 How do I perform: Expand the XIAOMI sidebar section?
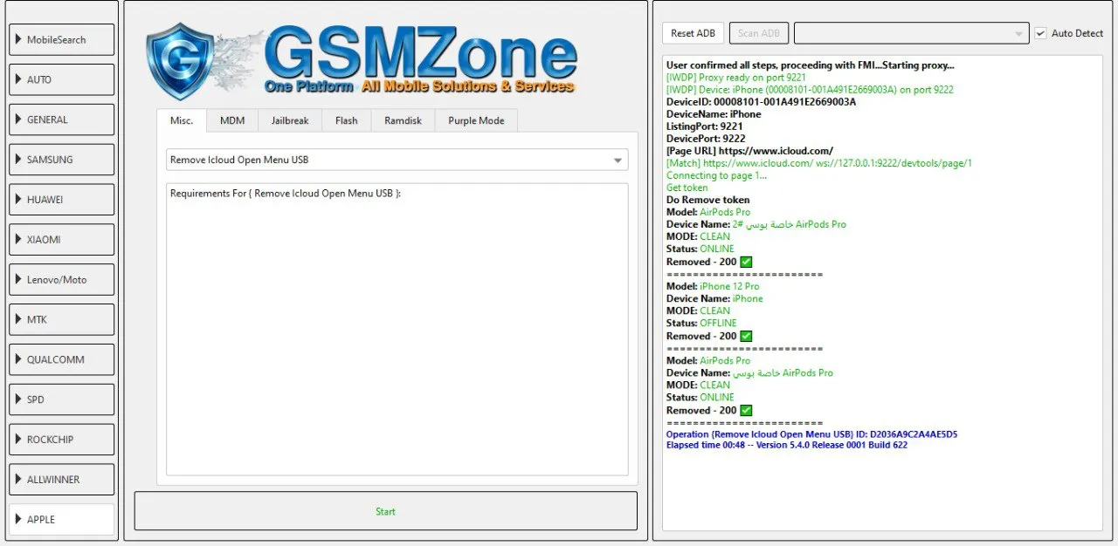tap(61, 239)
